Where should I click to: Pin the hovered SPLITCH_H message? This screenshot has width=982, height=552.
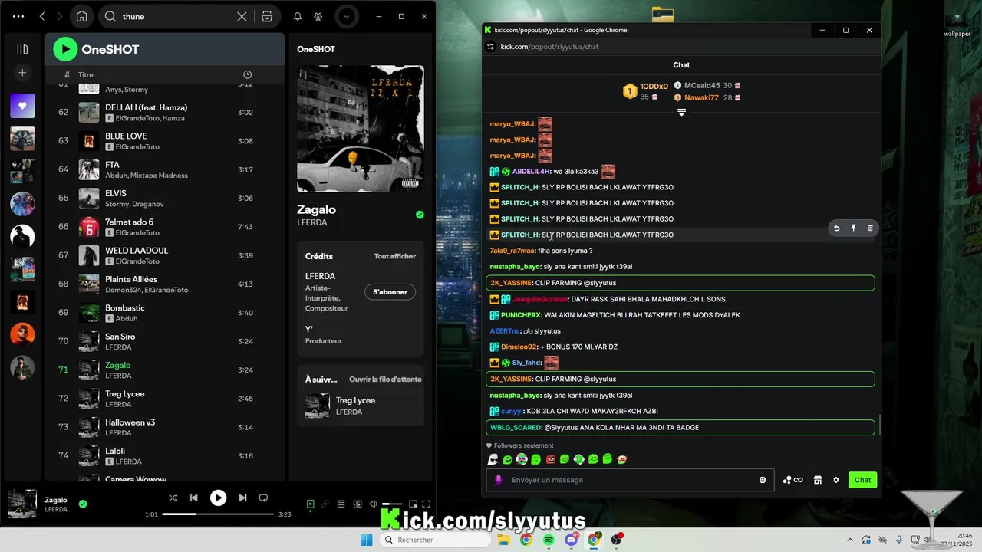pyautogui.click(x=853, y=228)
